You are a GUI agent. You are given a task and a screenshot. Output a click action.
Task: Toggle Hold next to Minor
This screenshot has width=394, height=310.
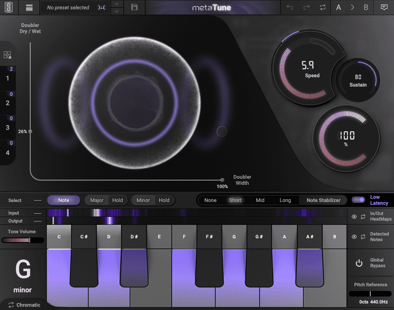point(164,200)
